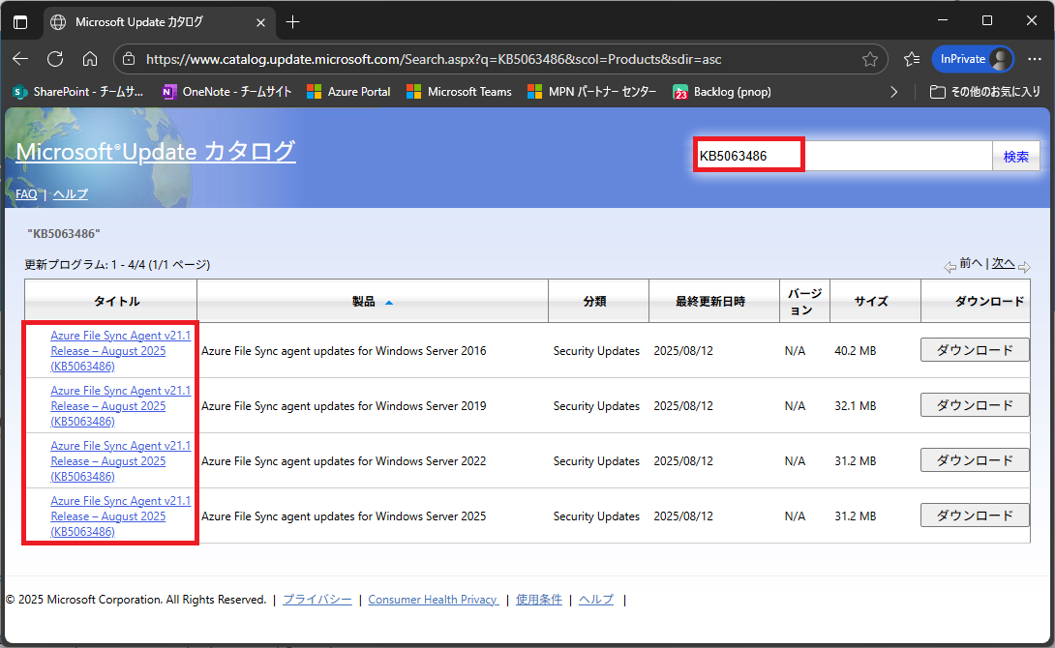This screenshot has width=1055, height=648.
Task: Open その他のお気に入り folder
Action: click(x=985, y=92)
